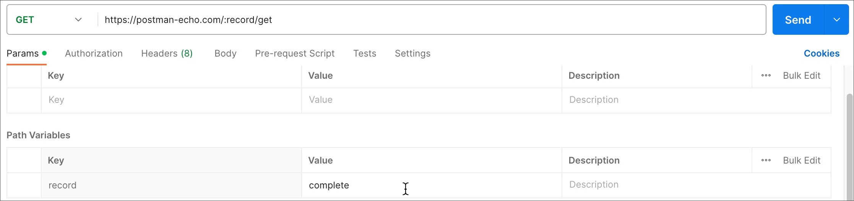
Task: Click the Send button
Action: (798, 20)
